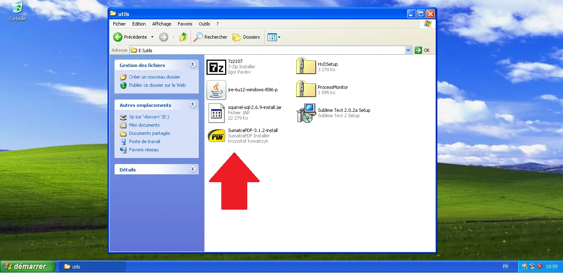Viewport: 563px width, 273px height.
Task: Click the Rechercher search tool
Action: click(210, 37)
